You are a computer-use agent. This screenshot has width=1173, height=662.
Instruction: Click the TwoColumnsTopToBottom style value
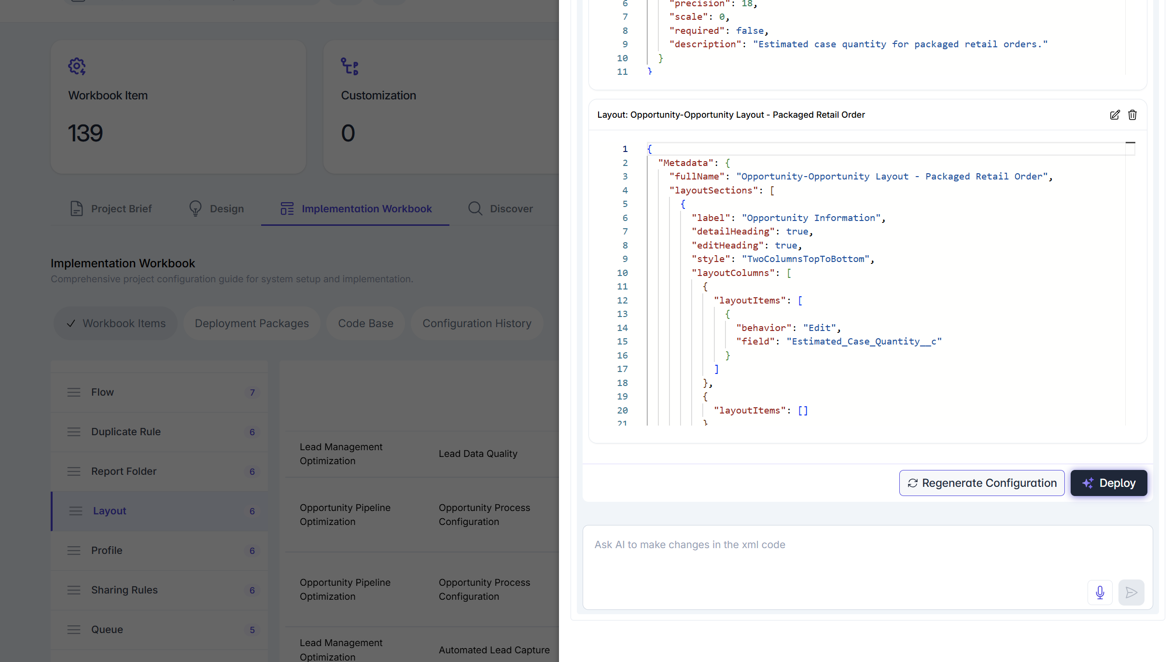(806, 259)
